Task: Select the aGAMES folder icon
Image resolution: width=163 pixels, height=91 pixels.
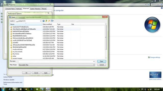Action: pos(11,43)
